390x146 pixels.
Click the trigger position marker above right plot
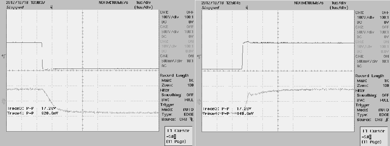[247, 8]
